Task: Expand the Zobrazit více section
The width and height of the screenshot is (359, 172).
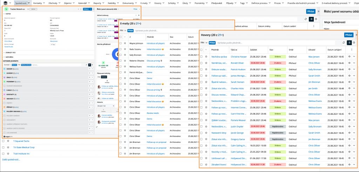Action: 11,52
